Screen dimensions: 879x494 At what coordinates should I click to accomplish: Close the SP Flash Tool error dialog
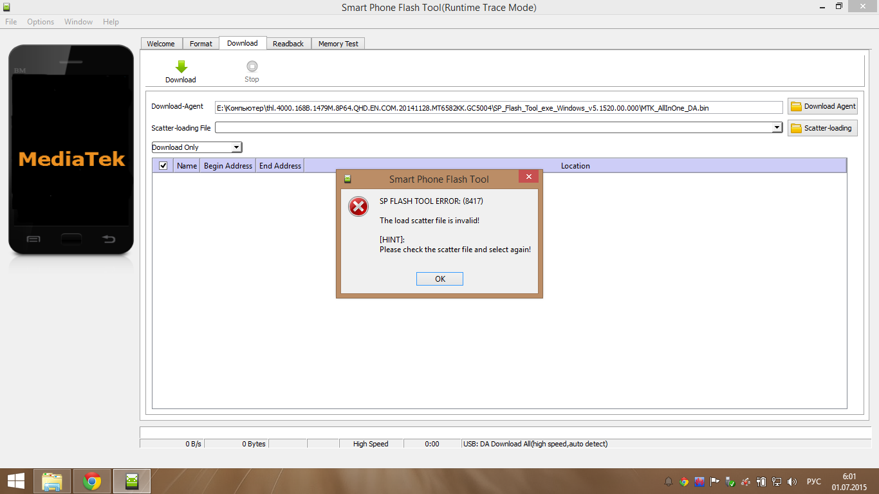click(x=528, y=177)
